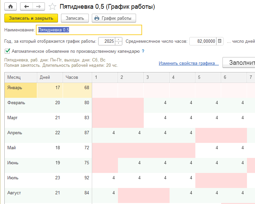The height and width of the screenshot is (204, 255).
Task: Select June day 2 cell
Action: coord(131,165)
